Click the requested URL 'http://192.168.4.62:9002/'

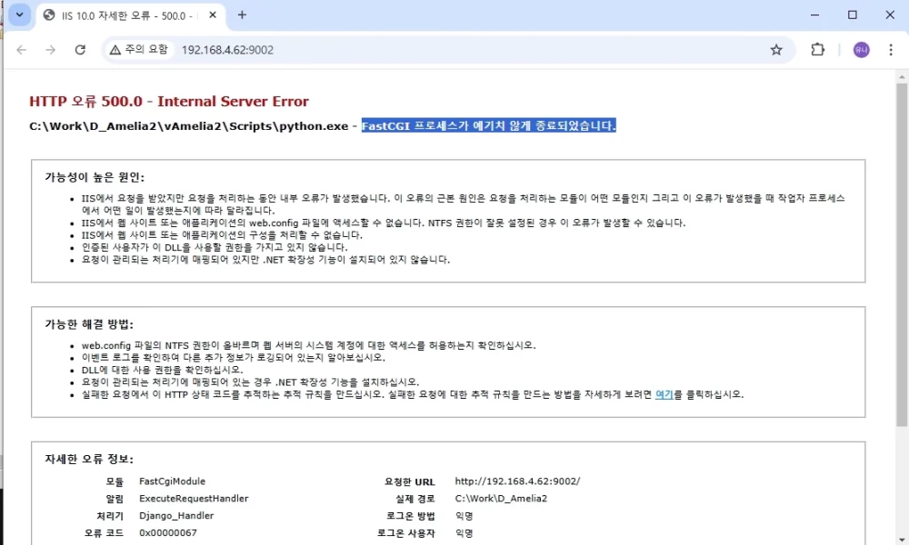517,481
